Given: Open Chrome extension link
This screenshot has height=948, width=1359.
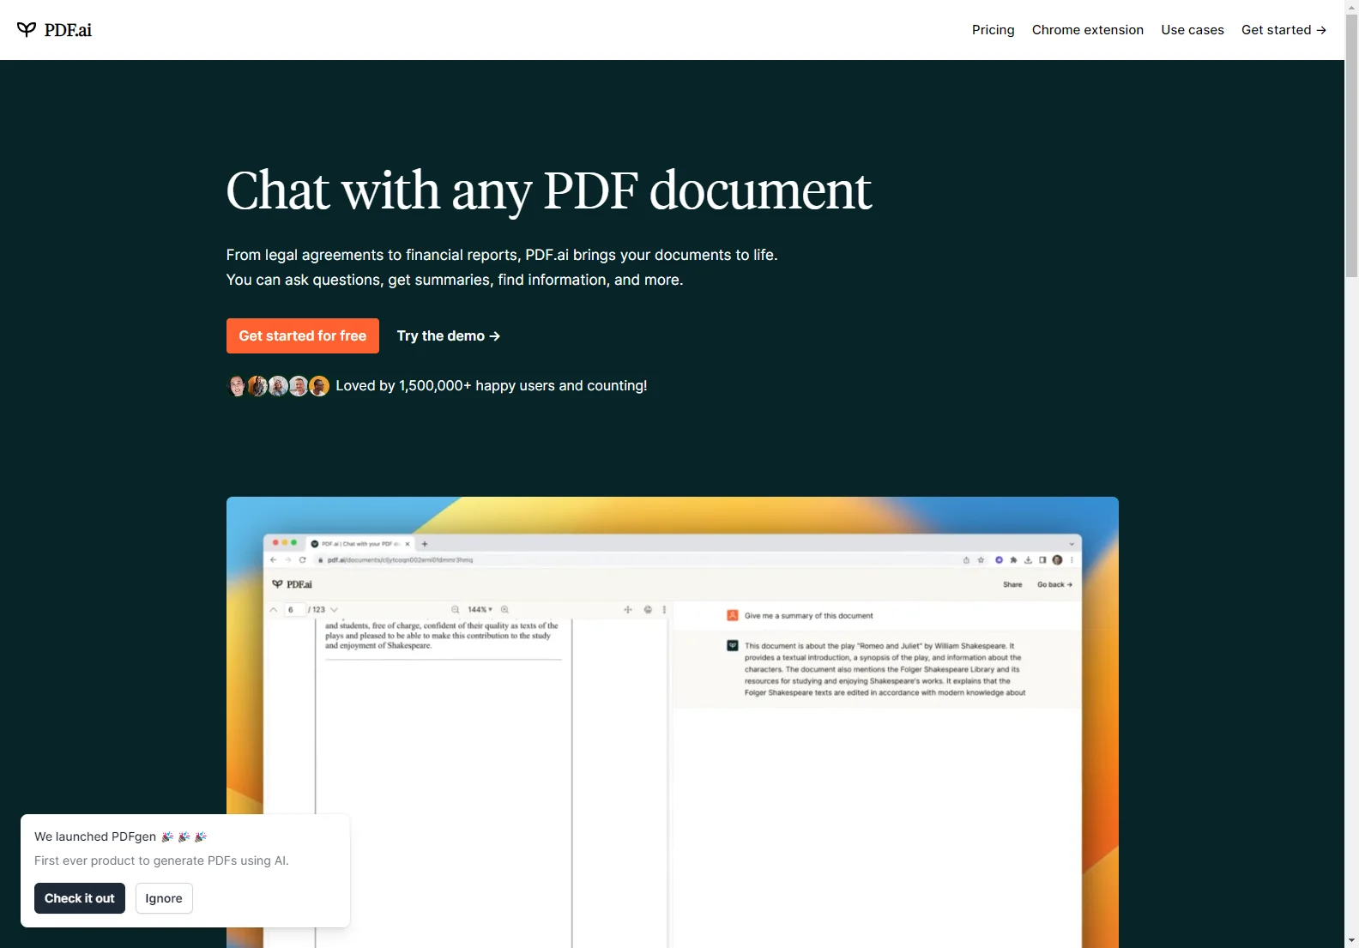Looking at the screenshot, I should (1087, 30).
